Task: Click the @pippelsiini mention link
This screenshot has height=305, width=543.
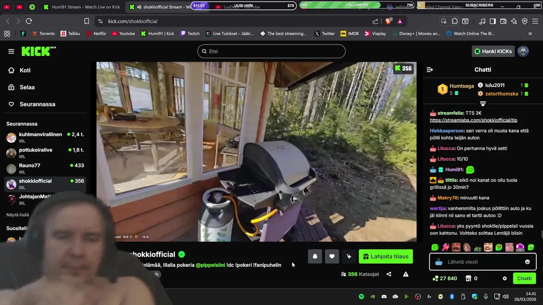Action: pyautogui.click(x=210, y=265)
